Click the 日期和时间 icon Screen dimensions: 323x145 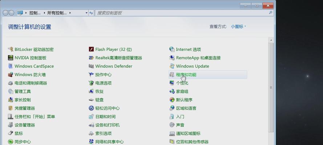91,117
